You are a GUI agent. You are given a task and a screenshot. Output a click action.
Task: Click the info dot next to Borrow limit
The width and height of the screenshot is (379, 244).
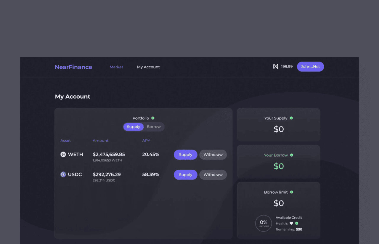[x=291, y=192]
